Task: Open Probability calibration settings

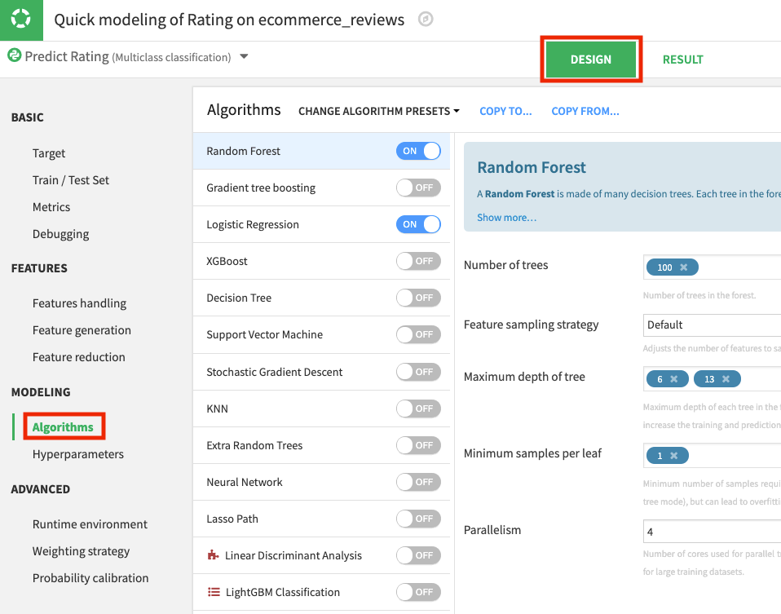Action: (x=90, y=578)
